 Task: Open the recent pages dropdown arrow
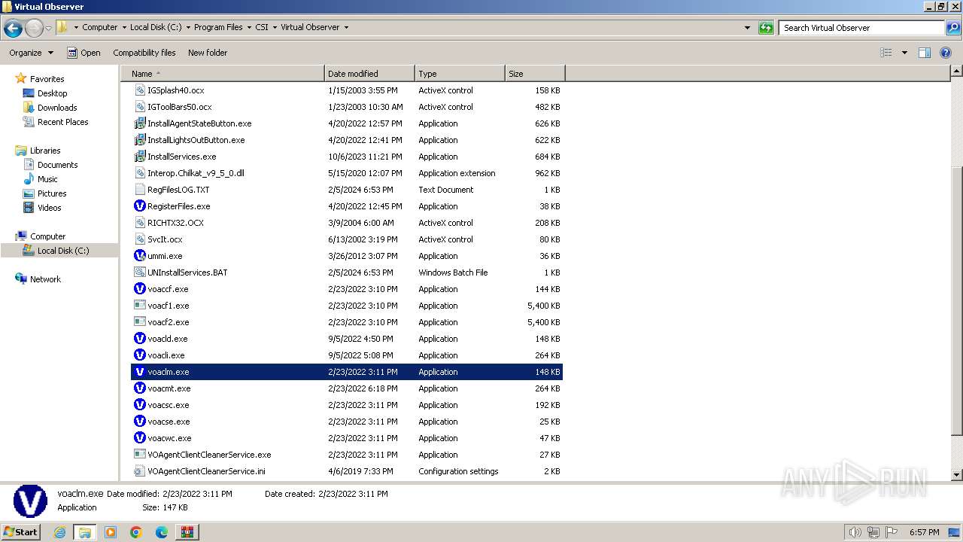(49, 28)
